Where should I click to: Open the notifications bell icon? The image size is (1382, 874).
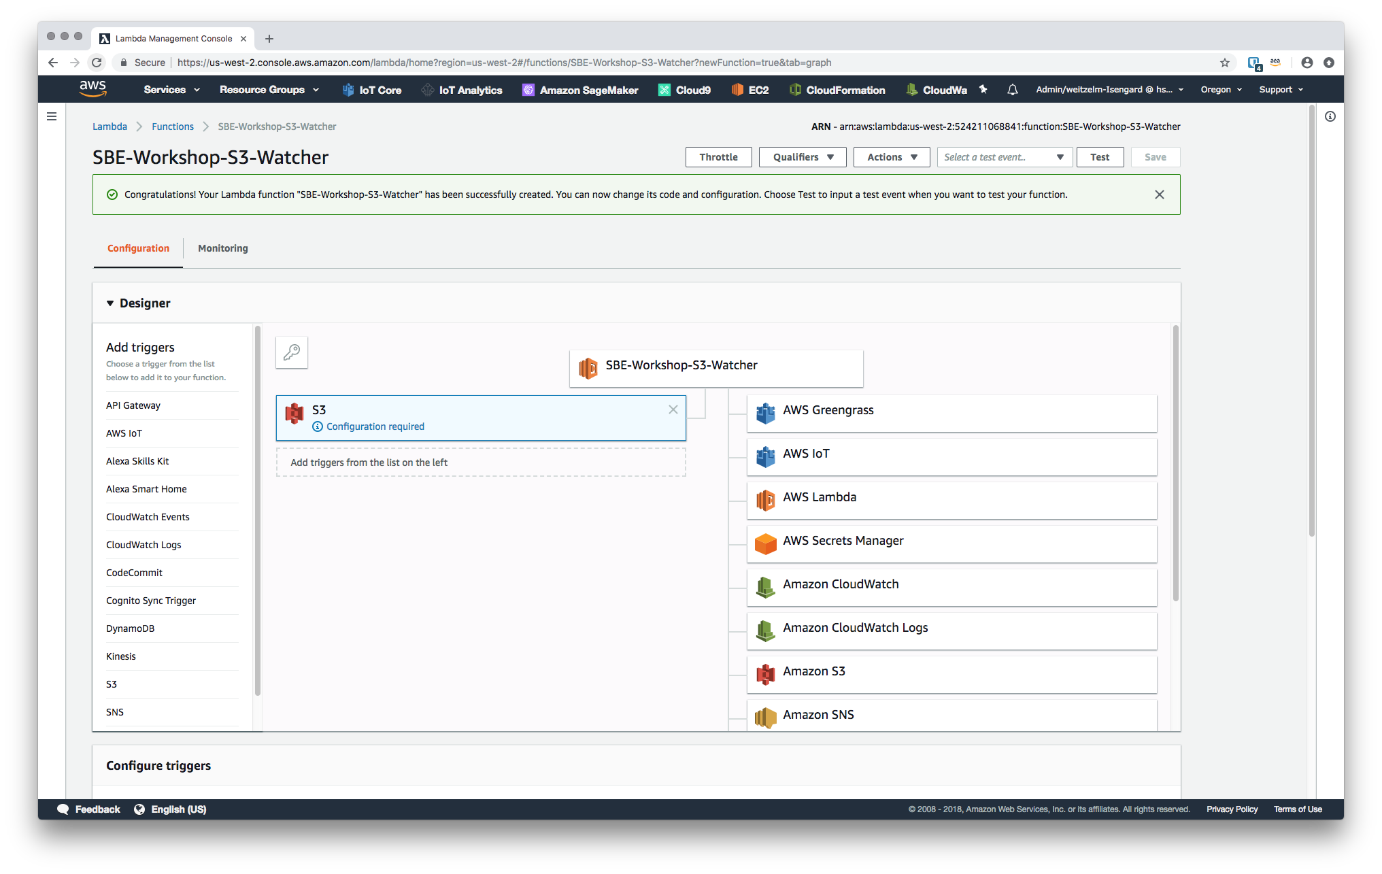click(1013, 89)
